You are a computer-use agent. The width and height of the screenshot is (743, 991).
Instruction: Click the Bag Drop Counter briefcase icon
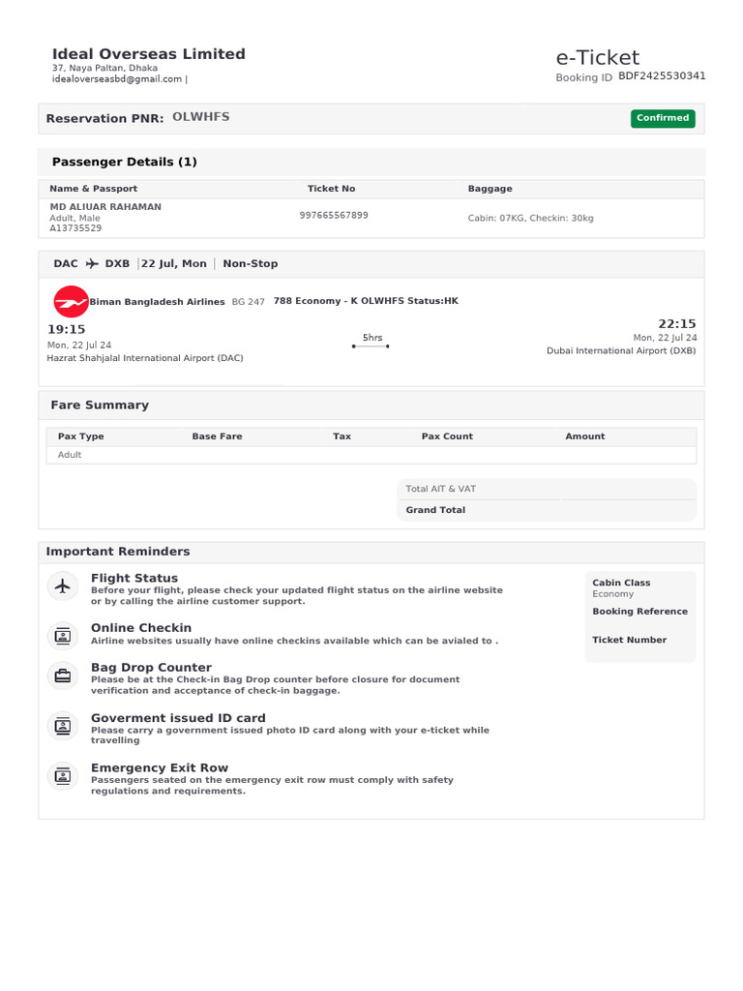(63, 676)
